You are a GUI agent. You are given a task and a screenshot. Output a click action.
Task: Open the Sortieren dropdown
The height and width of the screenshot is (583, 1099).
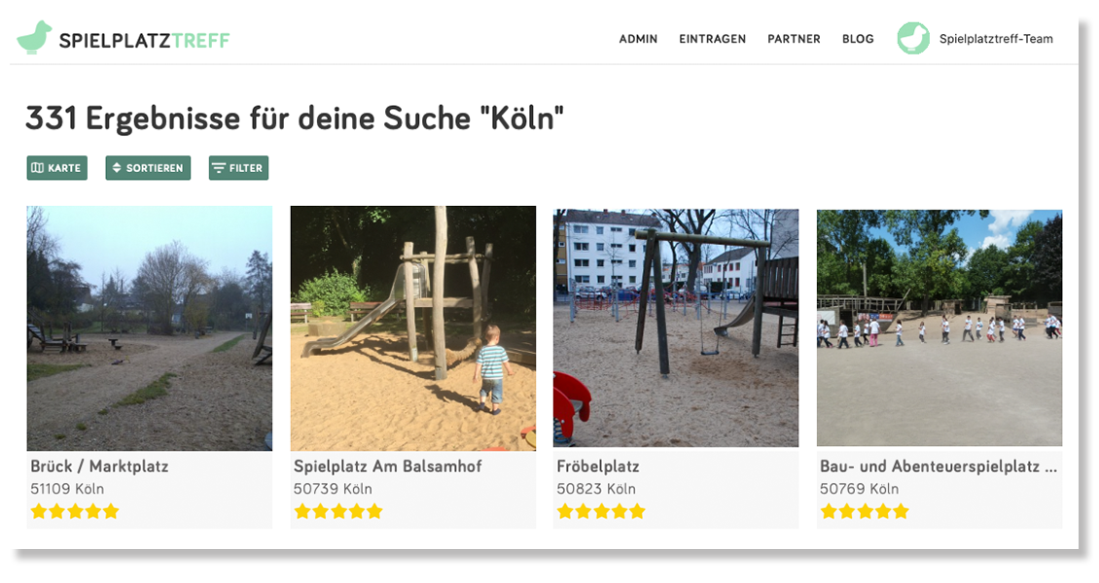point(148,168)
